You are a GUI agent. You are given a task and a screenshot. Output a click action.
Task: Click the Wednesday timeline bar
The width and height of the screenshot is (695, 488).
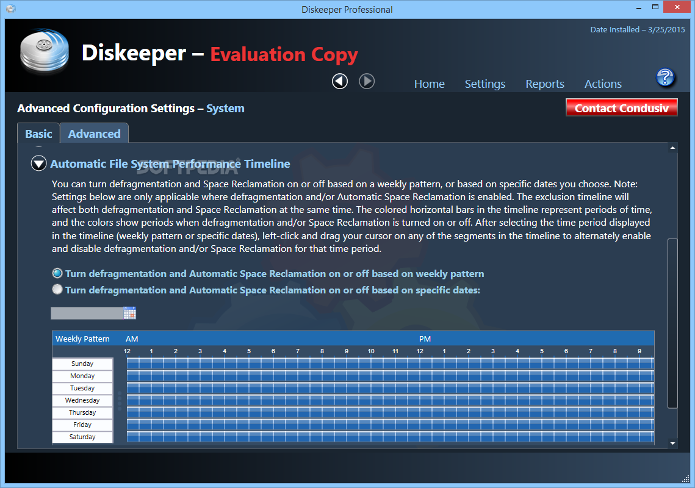click(x=390, y=400)
